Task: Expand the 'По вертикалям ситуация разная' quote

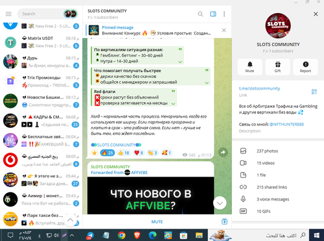Action: click(180, 62)
